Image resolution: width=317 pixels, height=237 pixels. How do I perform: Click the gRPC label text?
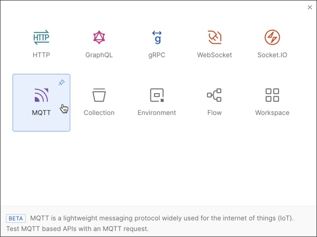(157, 55)
